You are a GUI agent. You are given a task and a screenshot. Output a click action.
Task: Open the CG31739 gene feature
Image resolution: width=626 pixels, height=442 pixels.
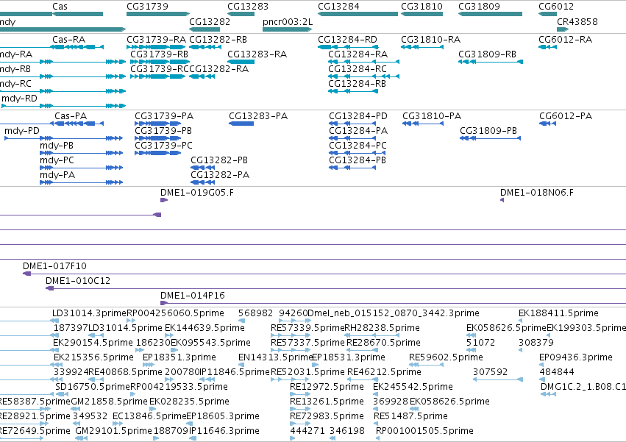158,14
